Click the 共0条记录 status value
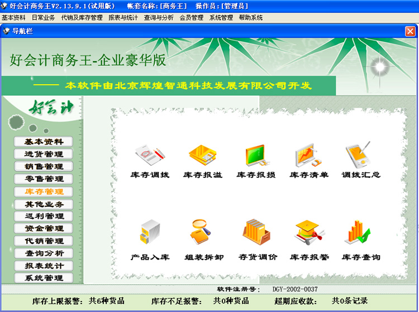 pos(350,301)
